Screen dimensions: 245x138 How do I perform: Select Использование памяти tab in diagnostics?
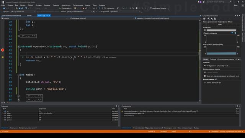[x=226, y=59]
